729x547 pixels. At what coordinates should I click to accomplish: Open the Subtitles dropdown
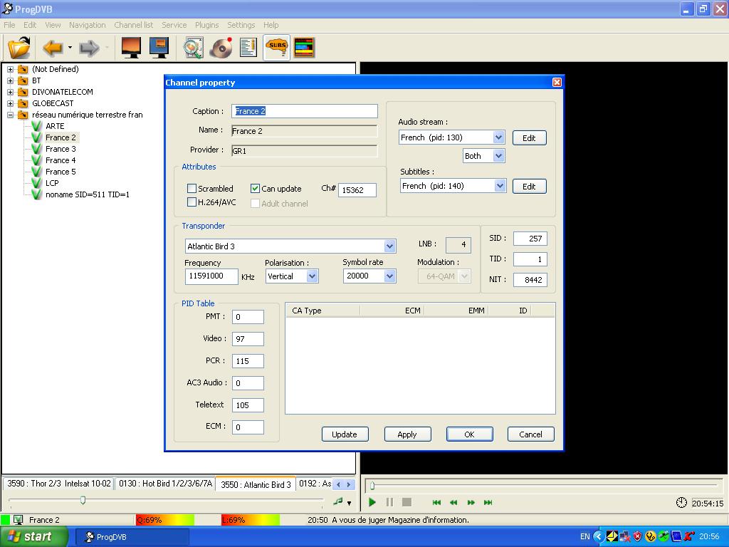point(500,186)
